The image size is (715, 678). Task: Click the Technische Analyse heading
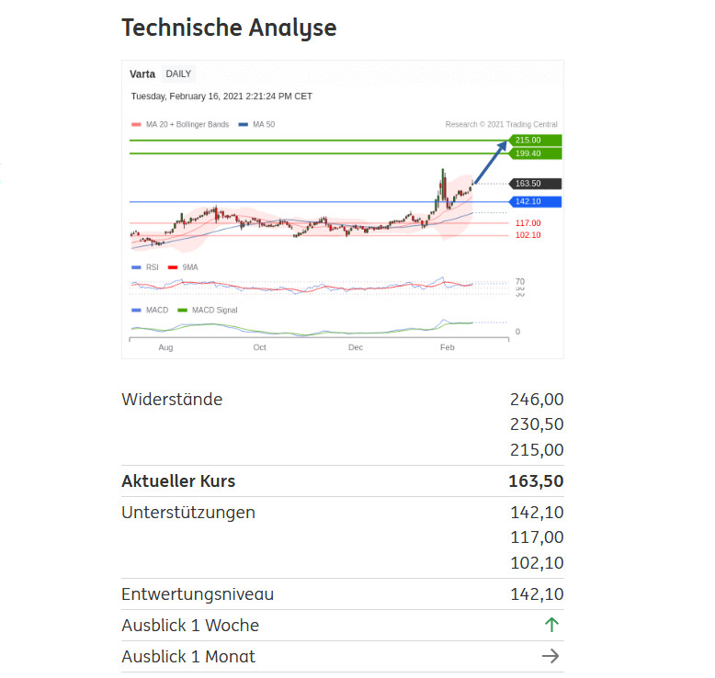tap(229, 28)
